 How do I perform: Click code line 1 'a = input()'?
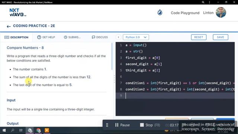coord(136,45)
